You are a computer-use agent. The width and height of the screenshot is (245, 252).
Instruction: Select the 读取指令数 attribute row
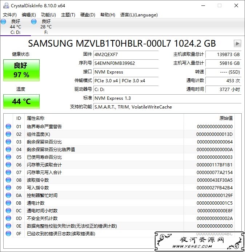click(x=119, y=180)
